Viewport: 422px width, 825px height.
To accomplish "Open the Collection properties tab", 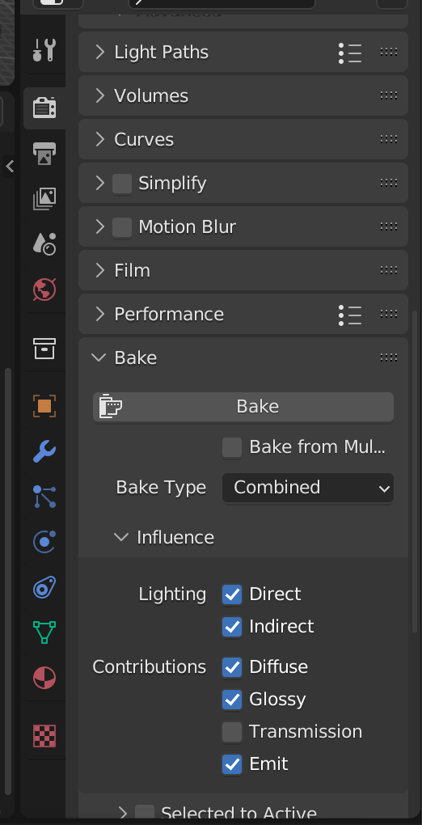I will click(44, 349).
